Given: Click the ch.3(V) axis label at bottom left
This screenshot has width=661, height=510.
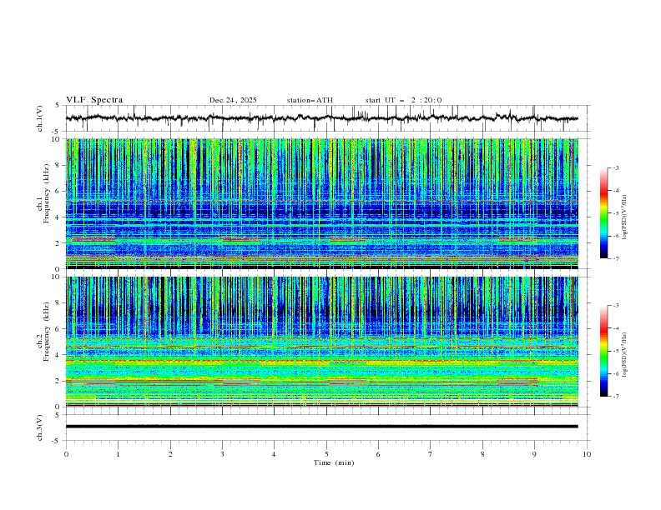Looking at the screenshot, I should (x=40, y=427).
